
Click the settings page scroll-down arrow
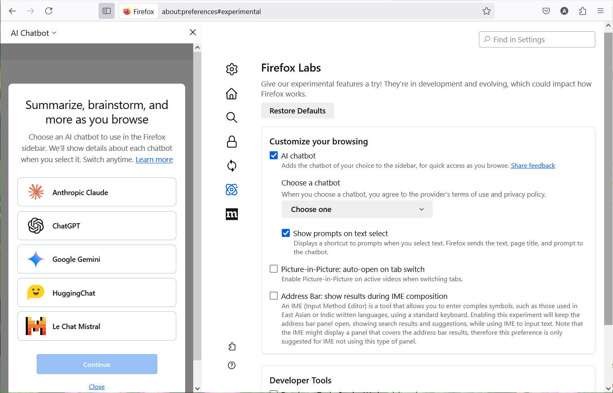click(608, 388)
